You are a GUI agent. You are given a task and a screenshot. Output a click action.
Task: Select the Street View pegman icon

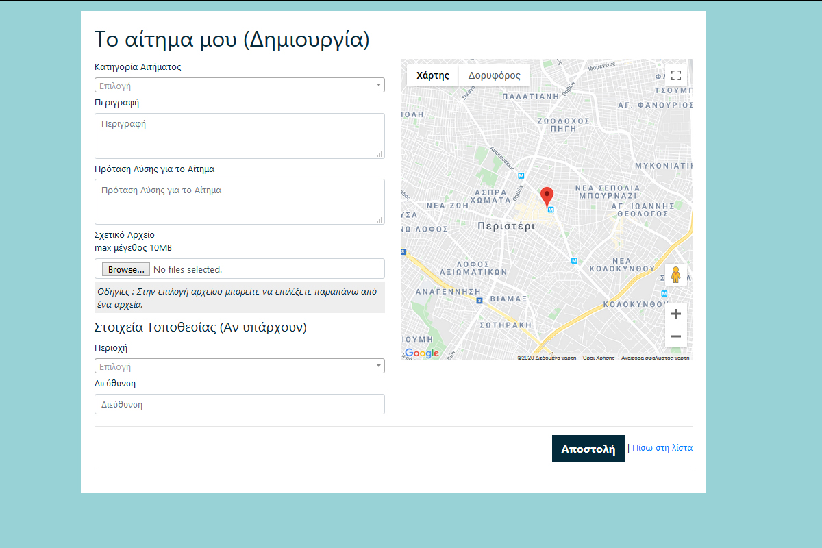(x=675, y=275)
